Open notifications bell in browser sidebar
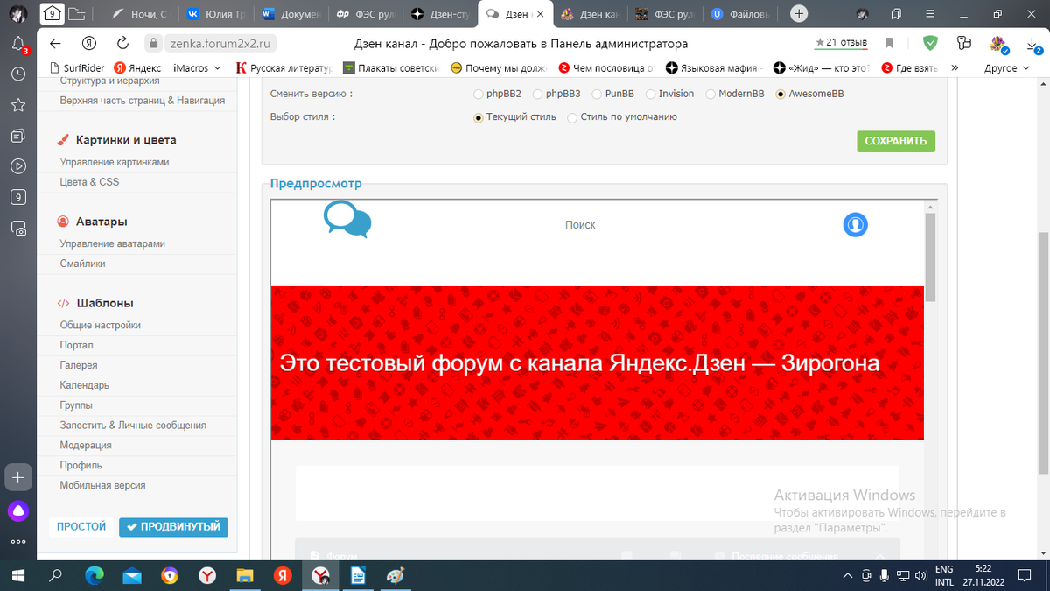The image size is (1050, 591). [18, 44]
